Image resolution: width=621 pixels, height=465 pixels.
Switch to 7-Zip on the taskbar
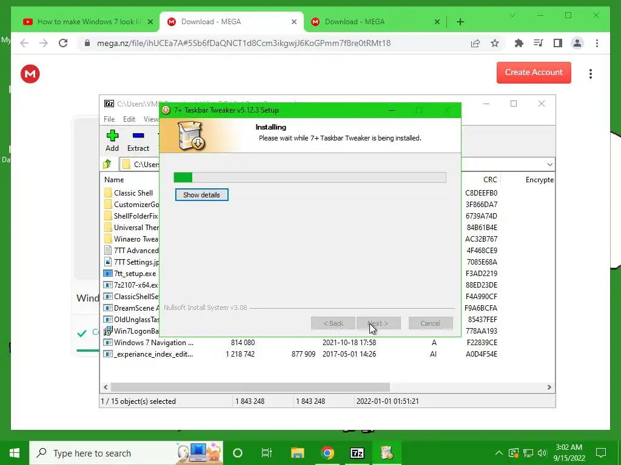coord(357,453)
